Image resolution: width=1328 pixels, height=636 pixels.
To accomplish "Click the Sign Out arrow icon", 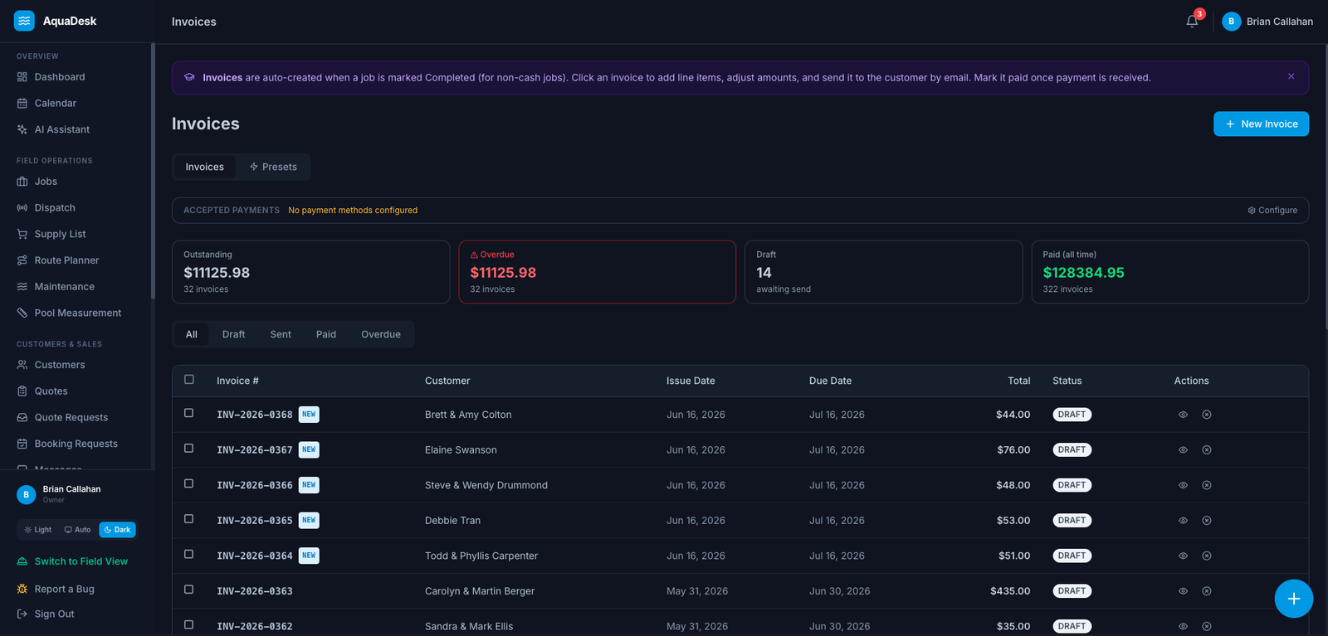I will point(22,614).
